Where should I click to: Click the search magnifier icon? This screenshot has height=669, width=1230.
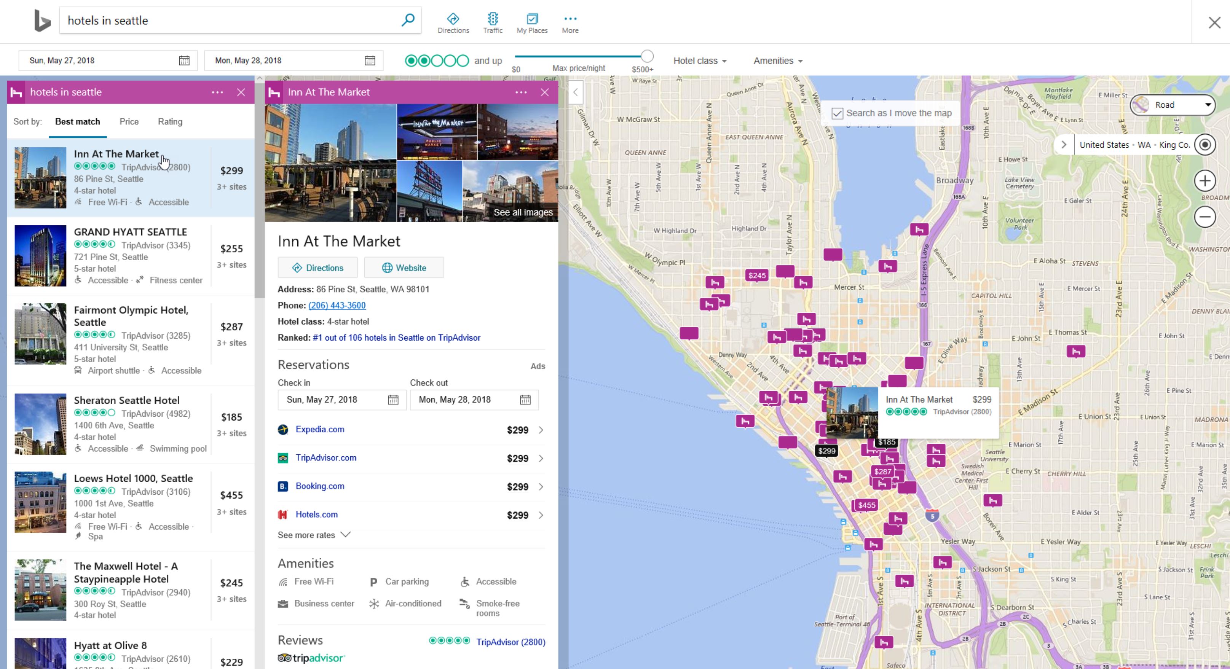(x=408, y=20)
